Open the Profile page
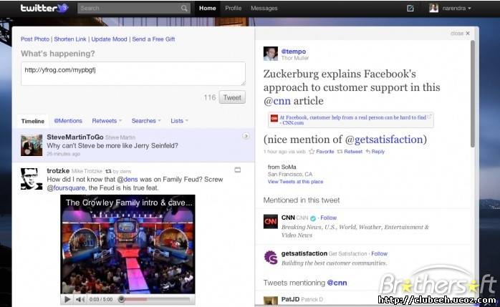 (233, 9)
